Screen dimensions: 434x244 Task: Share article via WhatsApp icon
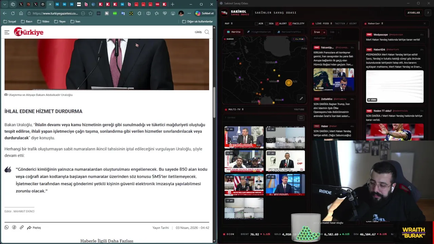tap(6, 227)
